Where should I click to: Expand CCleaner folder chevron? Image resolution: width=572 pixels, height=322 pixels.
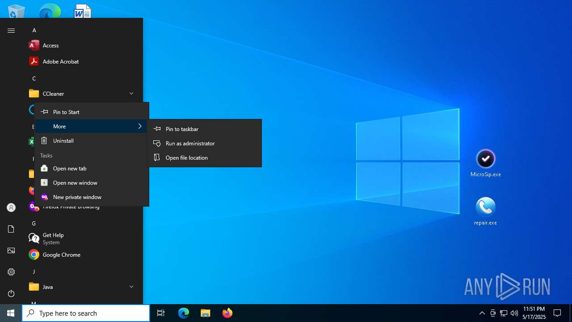pos(131,93)
